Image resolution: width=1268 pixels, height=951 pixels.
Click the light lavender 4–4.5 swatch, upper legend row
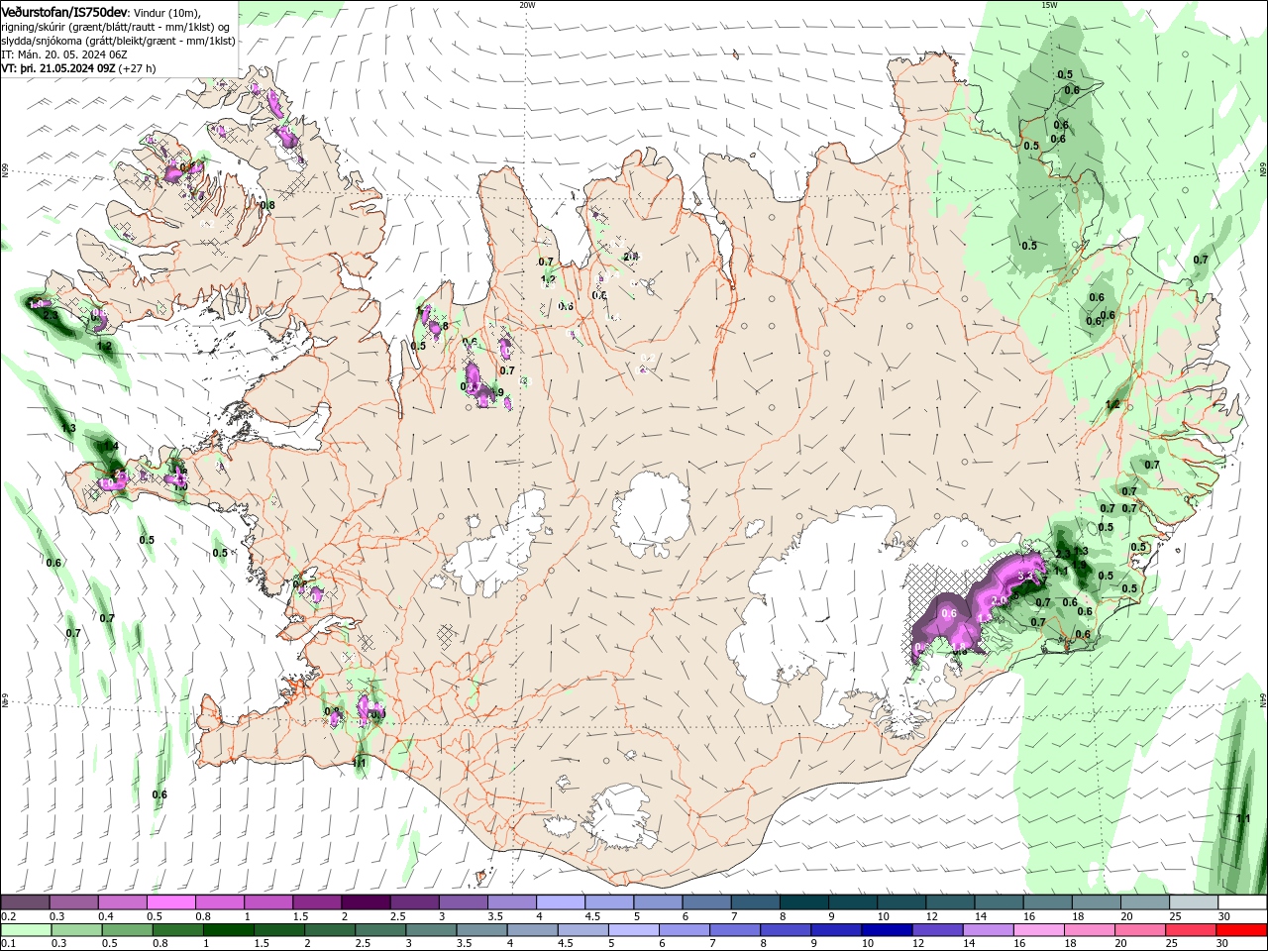point(561,902)
